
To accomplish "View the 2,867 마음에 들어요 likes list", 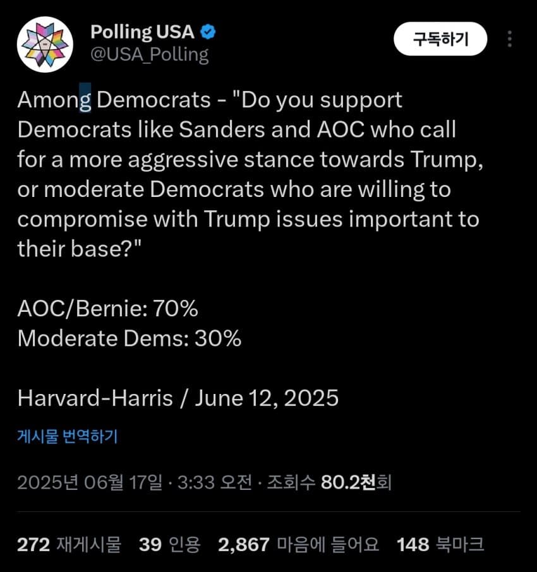I will point(299,544).
